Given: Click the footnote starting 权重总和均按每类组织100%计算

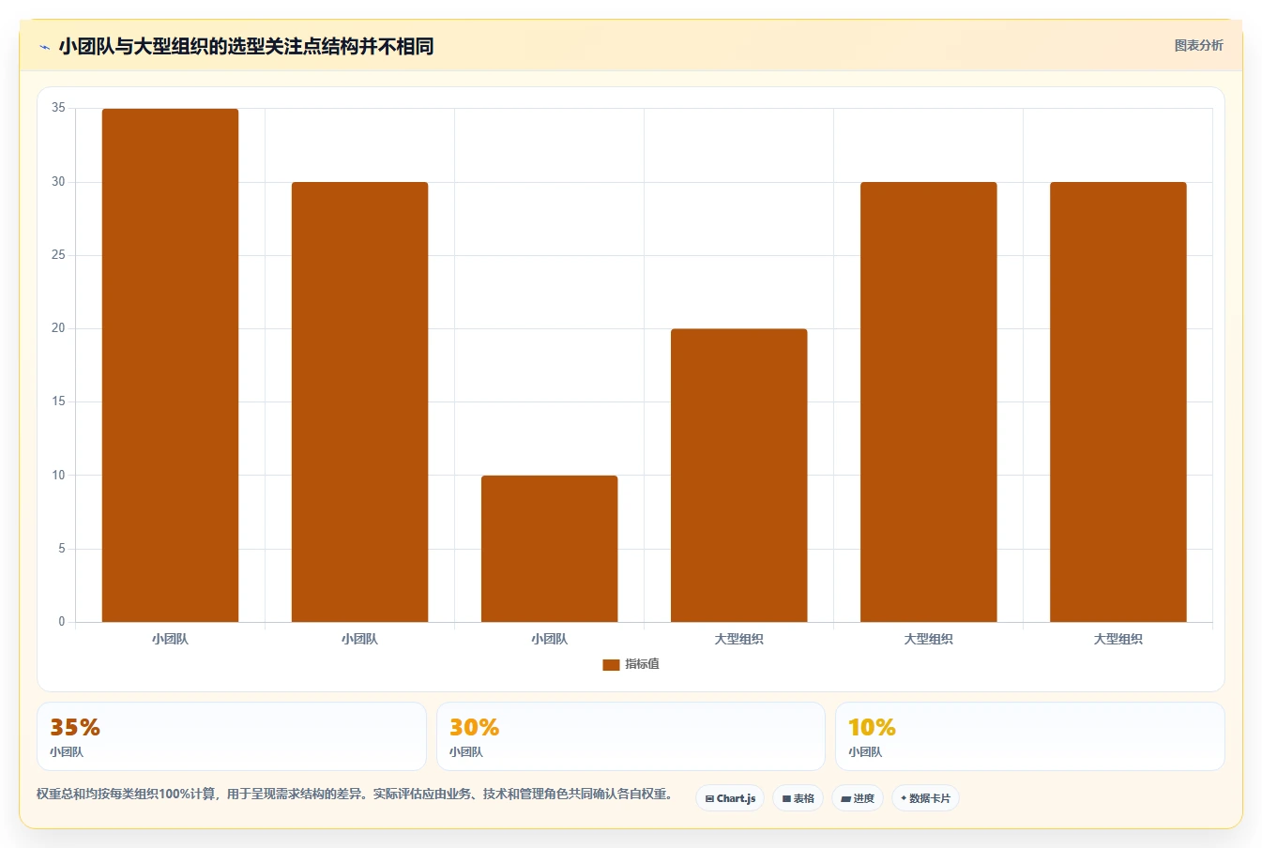Looking at the screenshot, I should tap(355, 794).
